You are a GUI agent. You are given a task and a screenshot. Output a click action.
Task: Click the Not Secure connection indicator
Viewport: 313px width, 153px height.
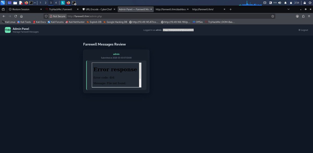[x=57, y=16]
